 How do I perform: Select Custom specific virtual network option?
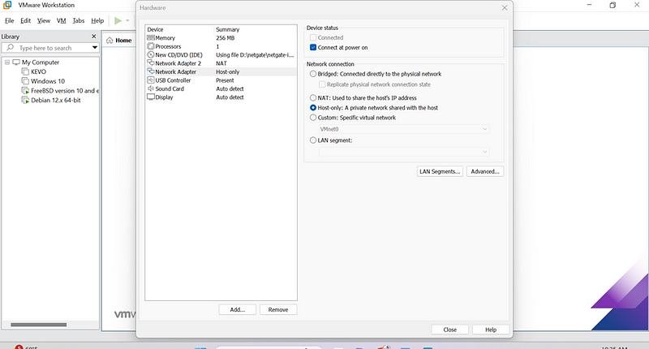point(313,118)
